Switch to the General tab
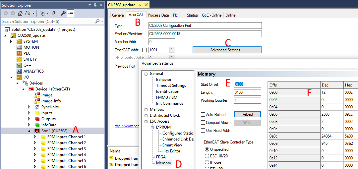358x169 pixels. tap(118, 15)
